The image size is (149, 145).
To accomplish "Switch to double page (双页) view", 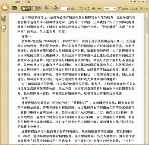I will tap(36, 8).
